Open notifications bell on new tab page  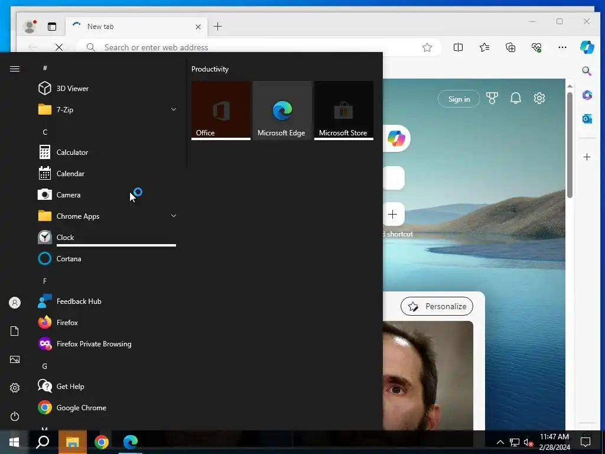515,99
